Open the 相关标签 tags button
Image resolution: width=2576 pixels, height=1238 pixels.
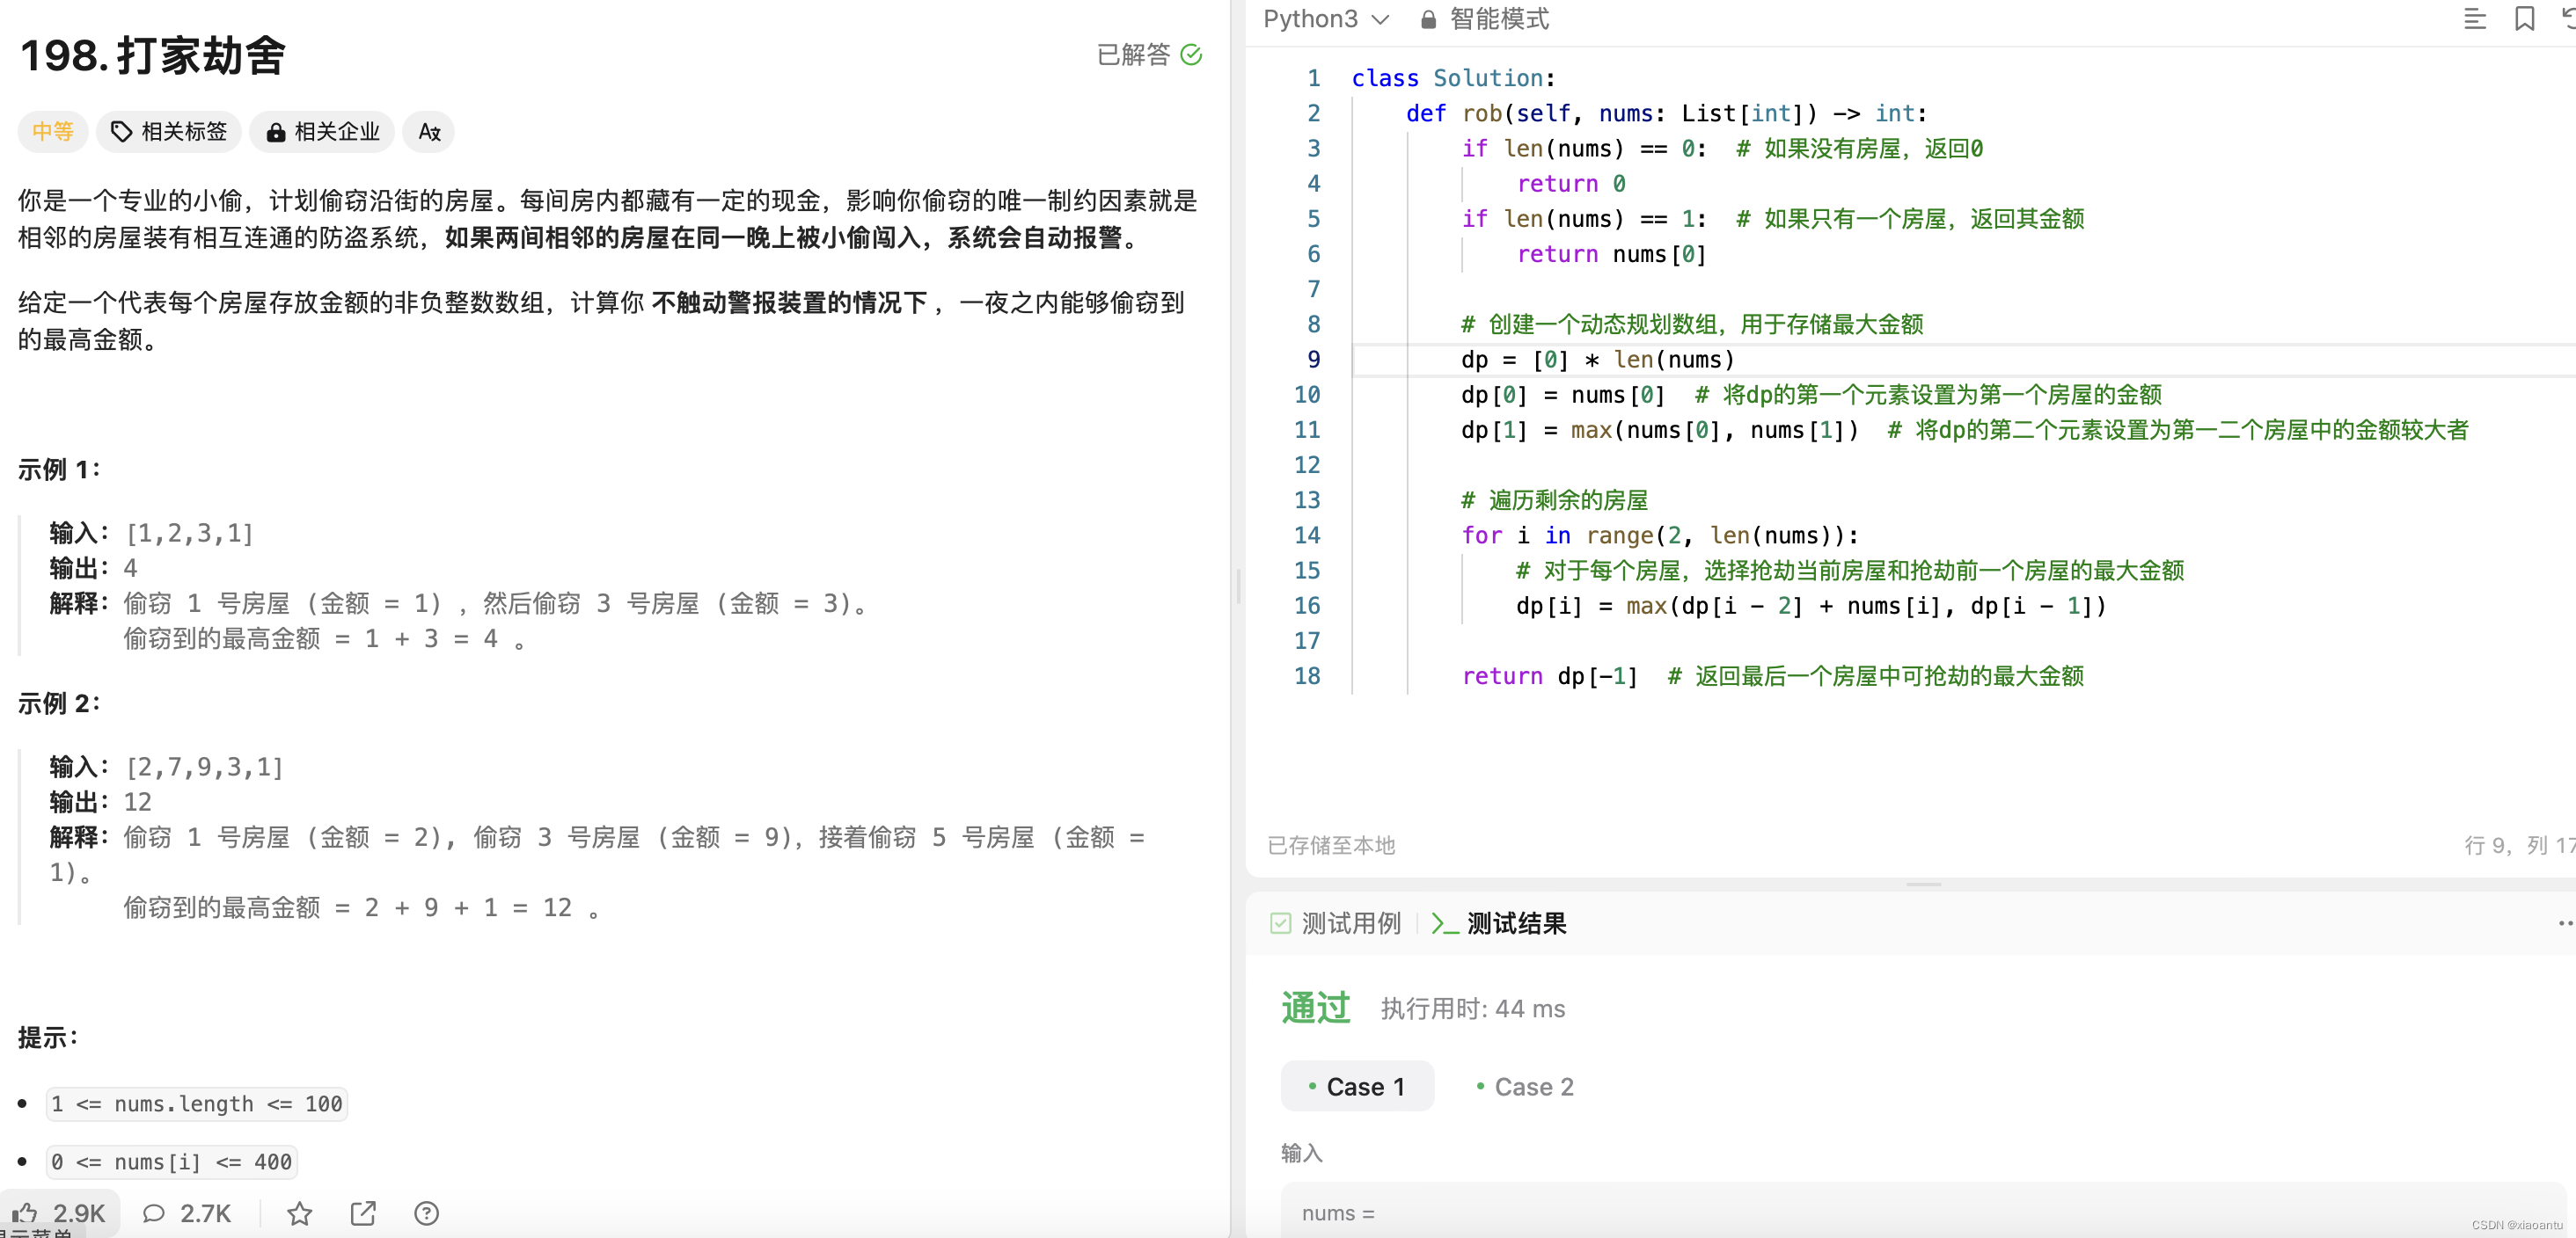click(x=169, y=131)
